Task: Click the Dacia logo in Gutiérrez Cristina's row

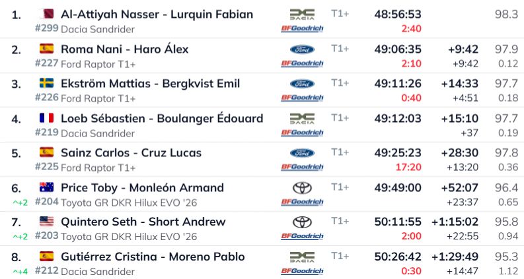Action: coord(302,256)
